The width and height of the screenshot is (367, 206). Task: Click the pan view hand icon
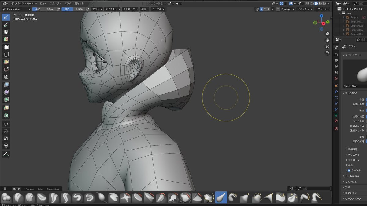tap(328, 40)
